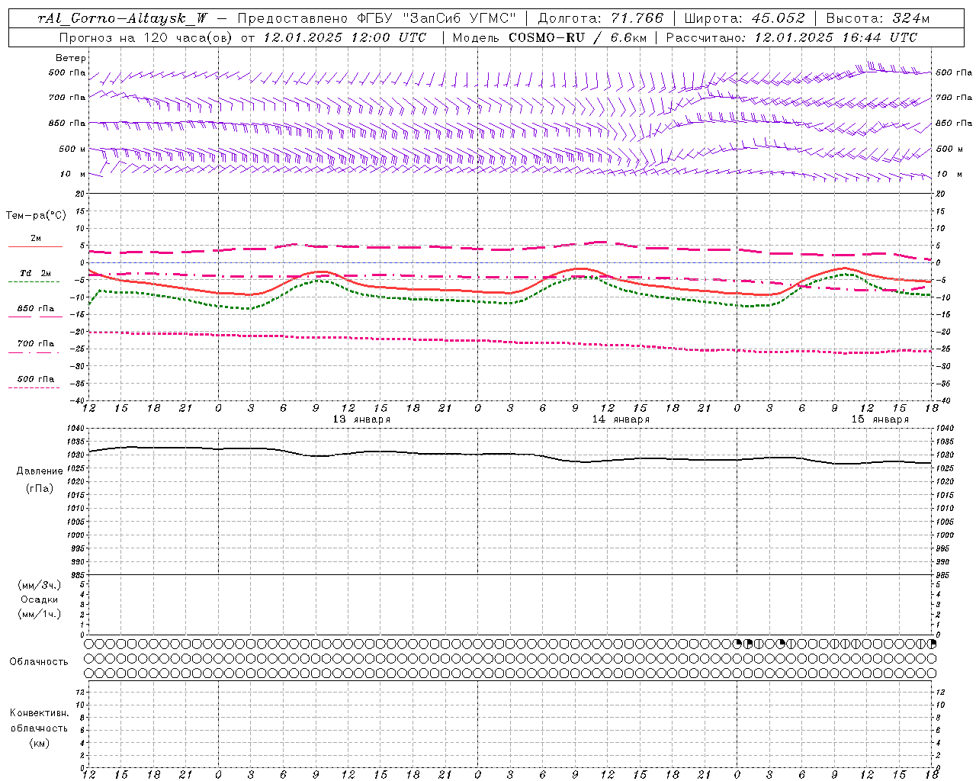The height and width of the screenshot is (781, 976).
Task: Click the model name "COSMO-RU / 6.6км"
Action: [577, 37]
